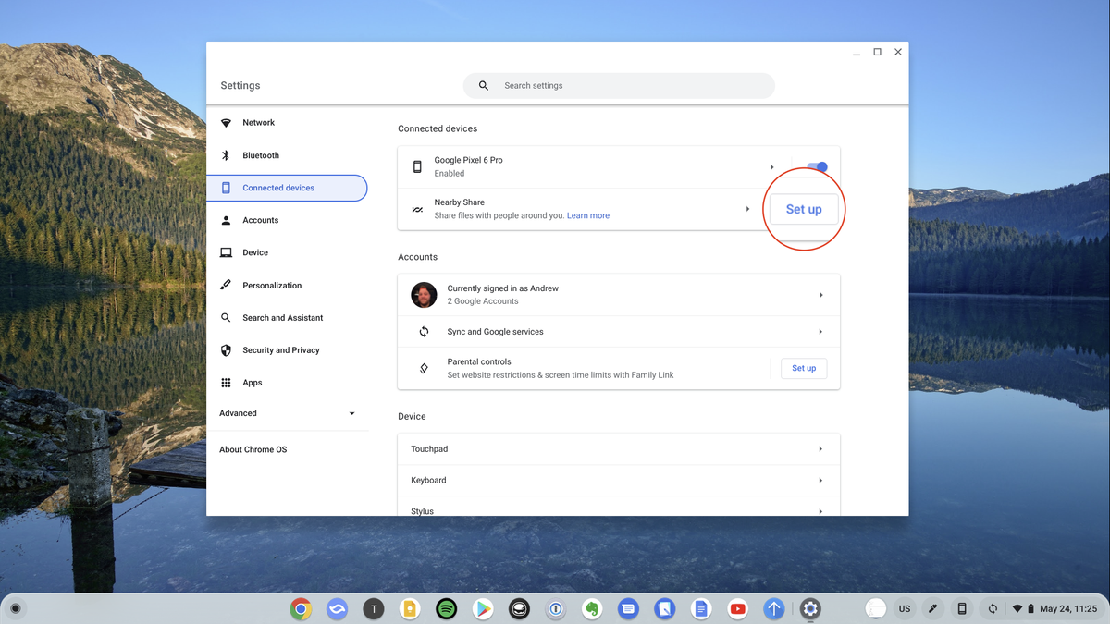Image resolution: width=1110 pixels, height=624 pixels.
Task: Open About Chrome OS
Action: [253, 449]
